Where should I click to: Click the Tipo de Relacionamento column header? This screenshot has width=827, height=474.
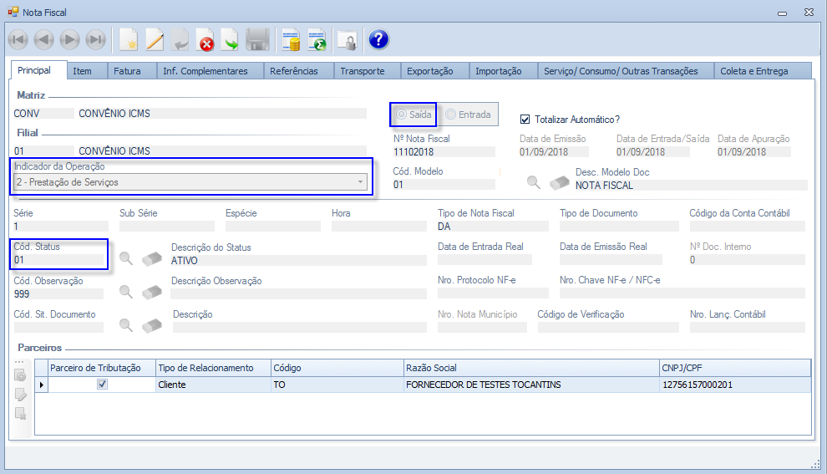tap(213, 368)
